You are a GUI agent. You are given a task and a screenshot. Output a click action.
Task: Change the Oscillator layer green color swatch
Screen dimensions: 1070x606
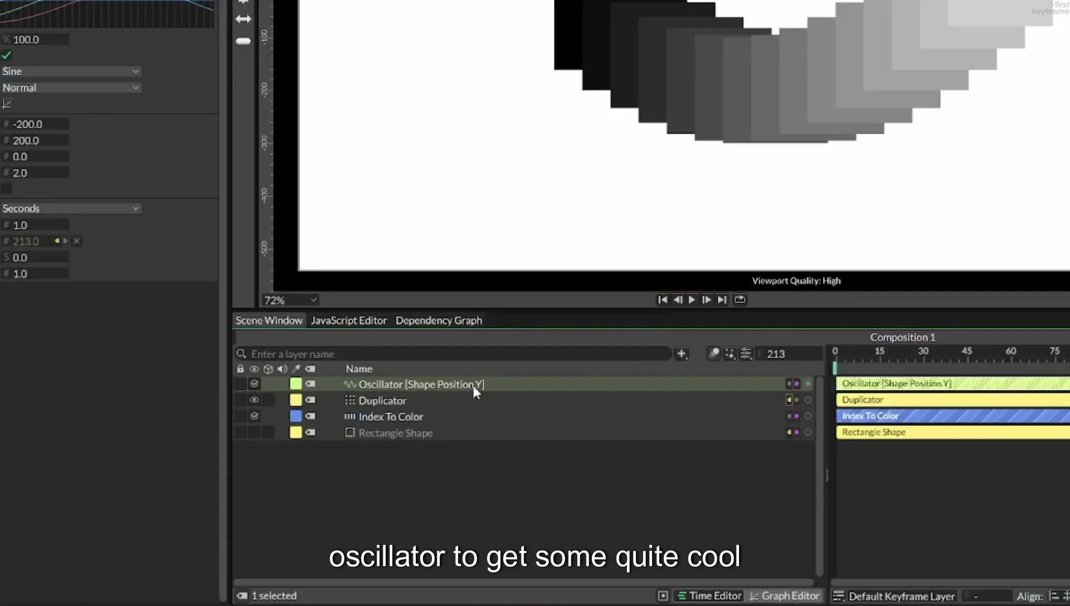coord(296,384)
